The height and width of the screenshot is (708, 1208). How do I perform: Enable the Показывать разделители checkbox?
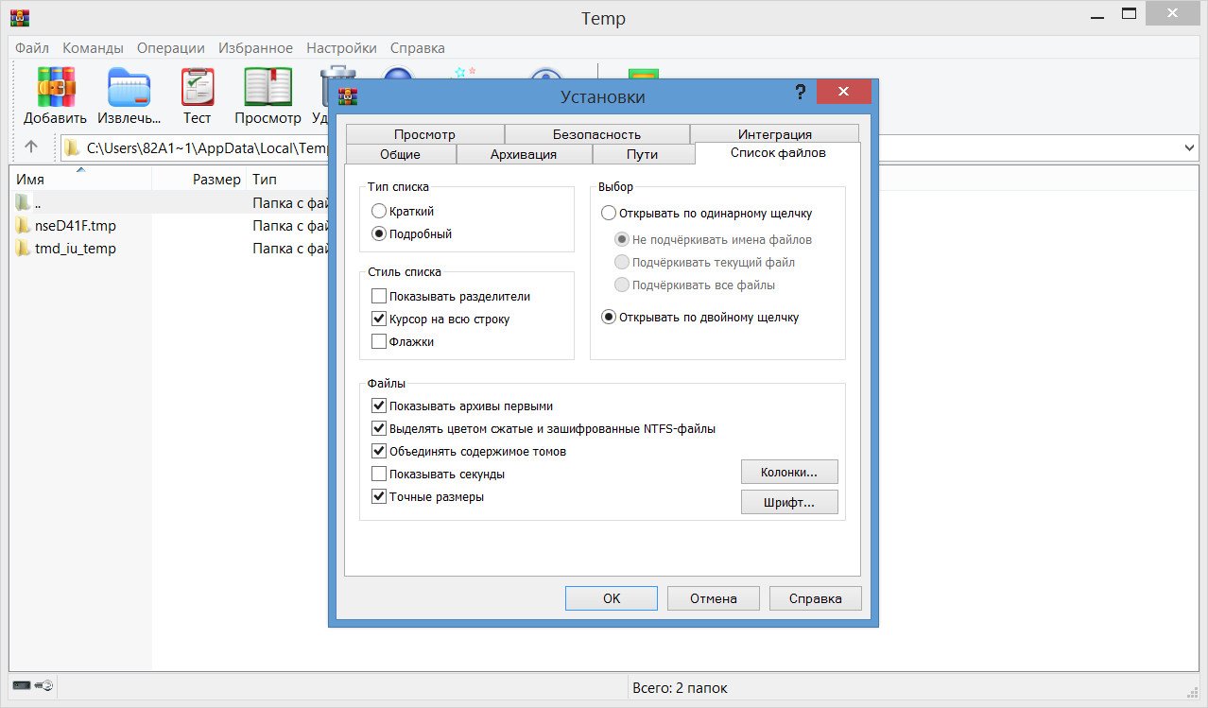[379, 297]
